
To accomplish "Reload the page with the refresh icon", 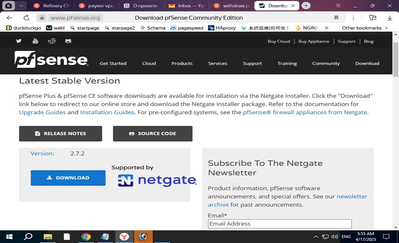I will pos(26,18).
